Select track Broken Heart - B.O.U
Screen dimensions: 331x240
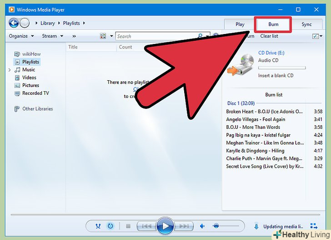[x=274, y=112]
